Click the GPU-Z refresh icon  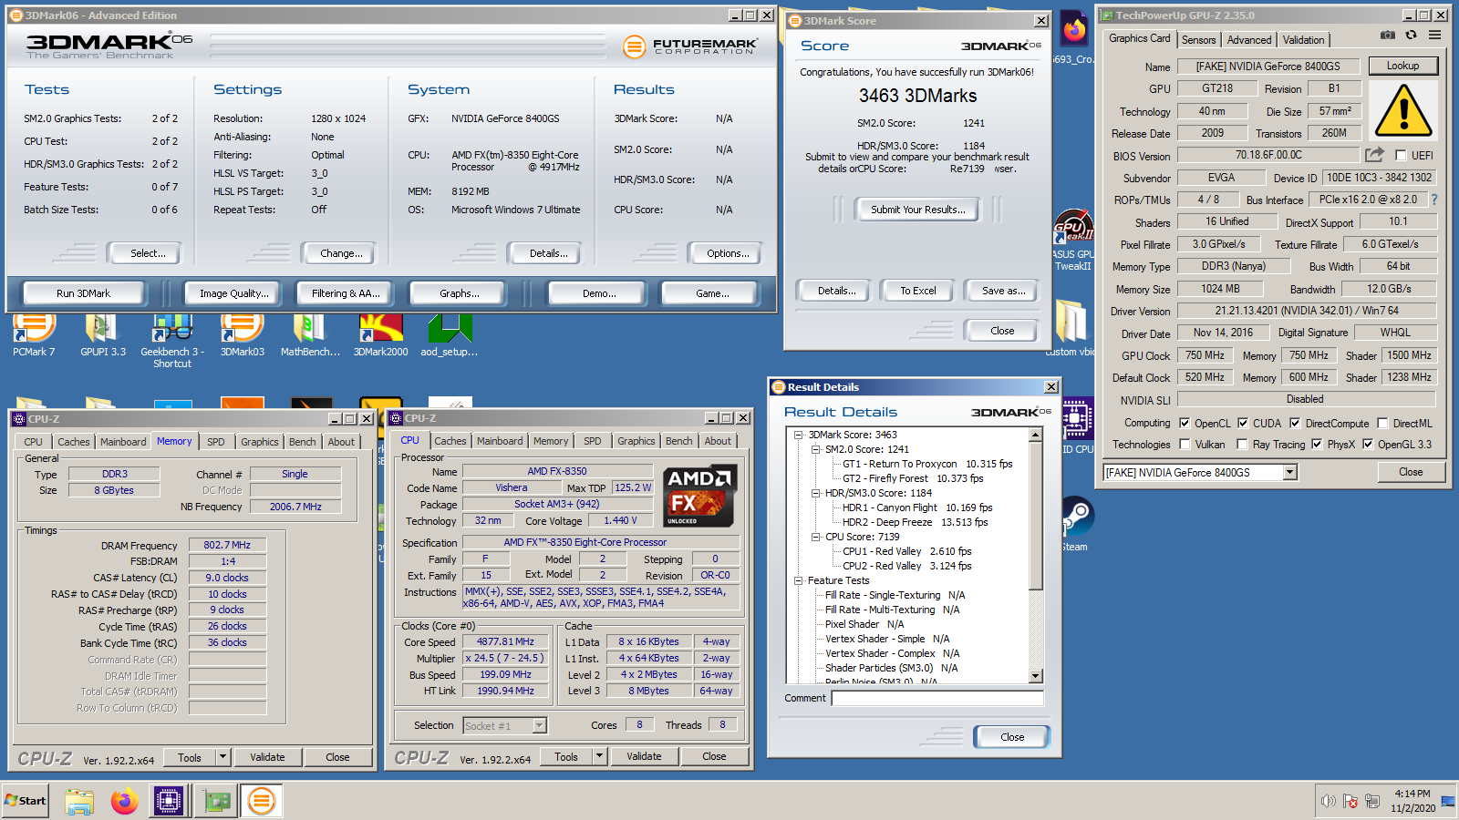[x=1411, y=35]
